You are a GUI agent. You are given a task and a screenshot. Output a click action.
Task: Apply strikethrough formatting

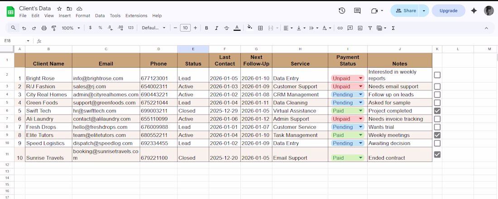pos(226,28)
